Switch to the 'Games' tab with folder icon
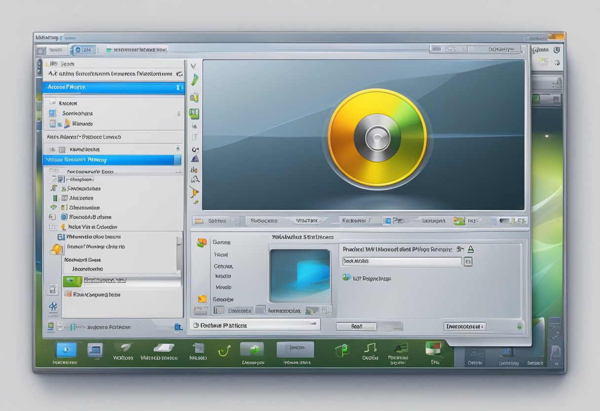 (212, 221)
